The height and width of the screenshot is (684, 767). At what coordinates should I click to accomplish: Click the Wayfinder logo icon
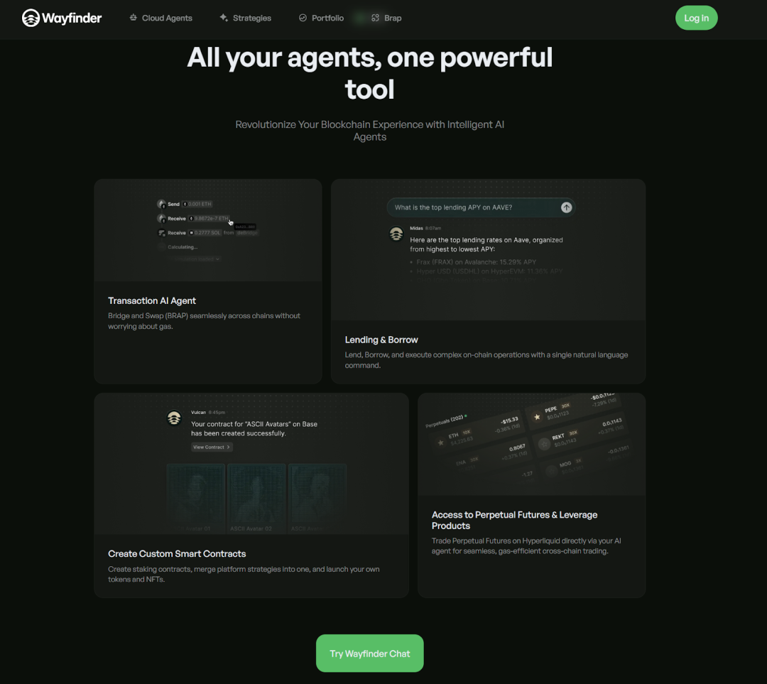coord(31,18)
